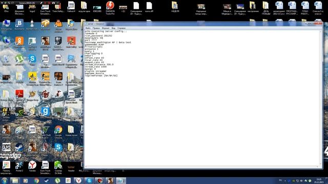Click the plugins streamer line
328x184 pixels.
click(95, 71)
